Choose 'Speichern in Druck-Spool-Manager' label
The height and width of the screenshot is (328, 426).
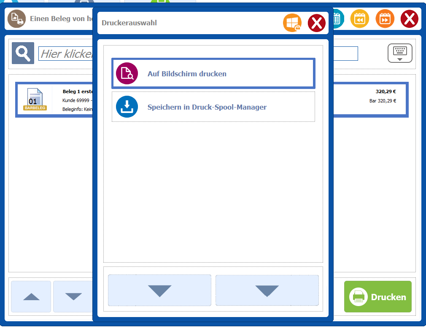[x=207, y=107]
